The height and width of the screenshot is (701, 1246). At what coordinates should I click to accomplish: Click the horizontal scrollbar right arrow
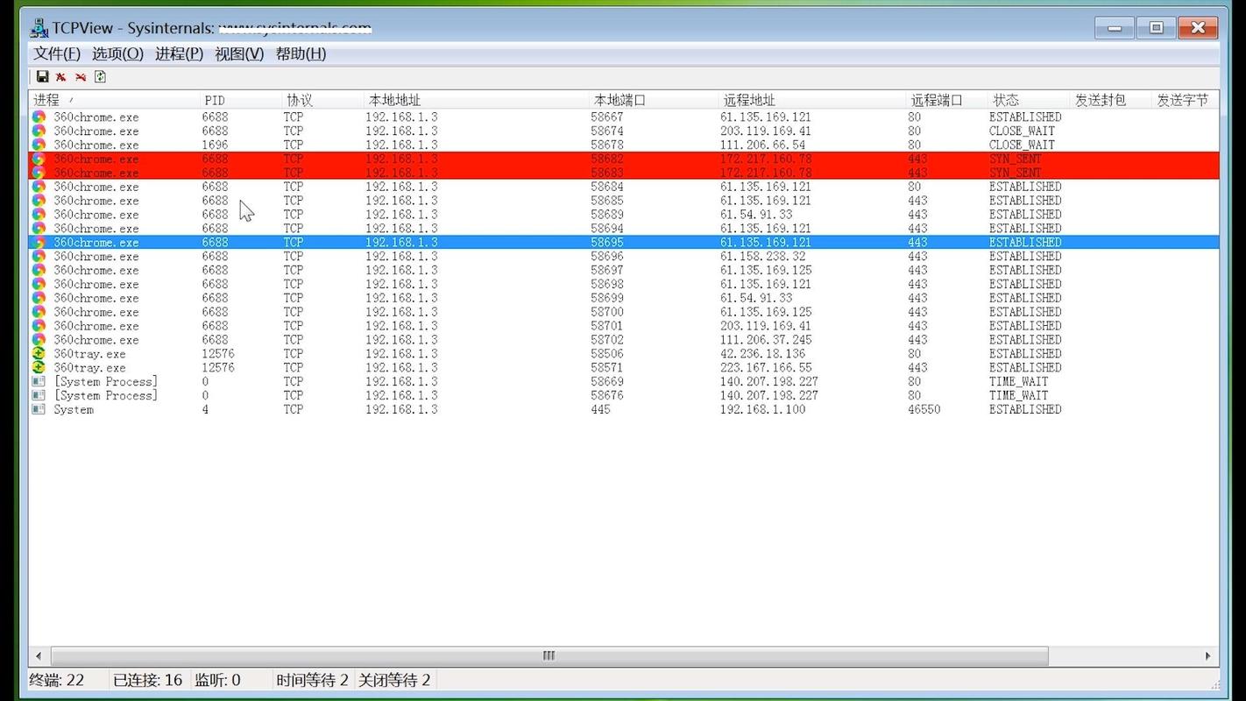click(1208, 655)
